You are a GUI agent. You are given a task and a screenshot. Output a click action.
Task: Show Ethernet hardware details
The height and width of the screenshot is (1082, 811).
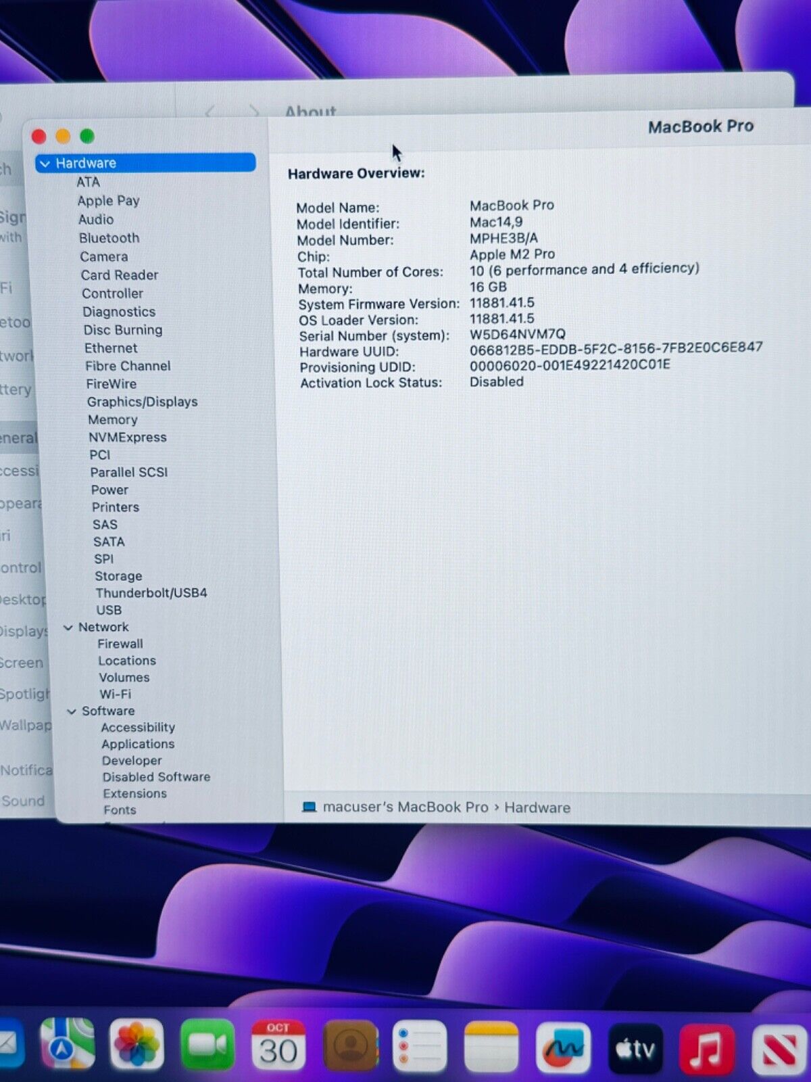tap(111, 348)
